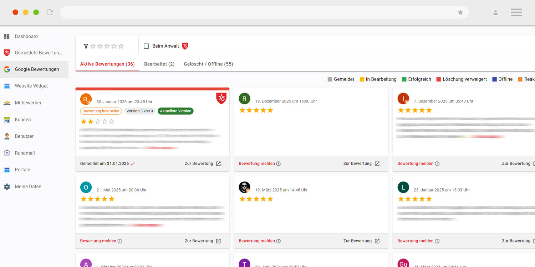
Task: Set the star filter to five stars
Action: pos(121,46)
